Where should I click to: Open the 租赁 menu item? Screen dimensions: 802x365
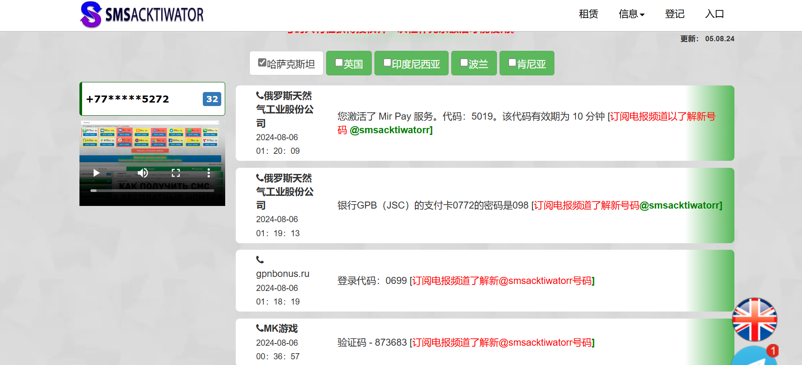coord(588,14)
